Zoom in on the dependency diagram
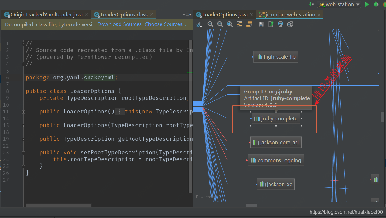386x218 pixels. coord(211,24)
